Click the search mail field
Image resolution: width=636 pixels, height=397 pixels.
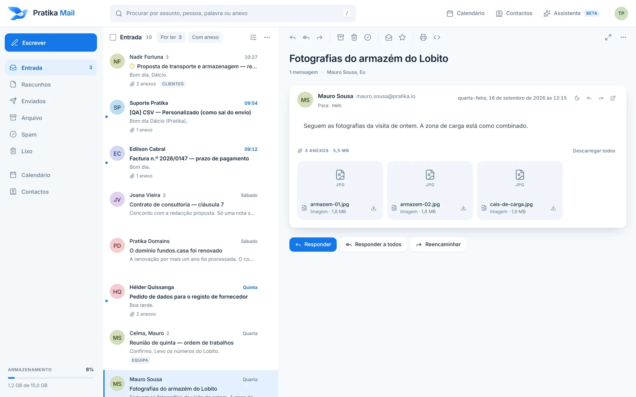point(233,13)
